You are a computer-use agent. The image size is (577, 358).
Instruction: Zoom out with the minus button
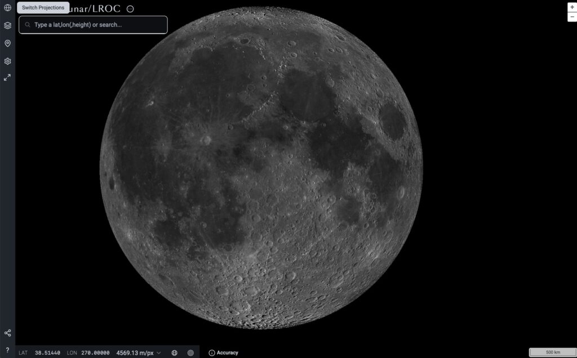click(x=572, y=17)
